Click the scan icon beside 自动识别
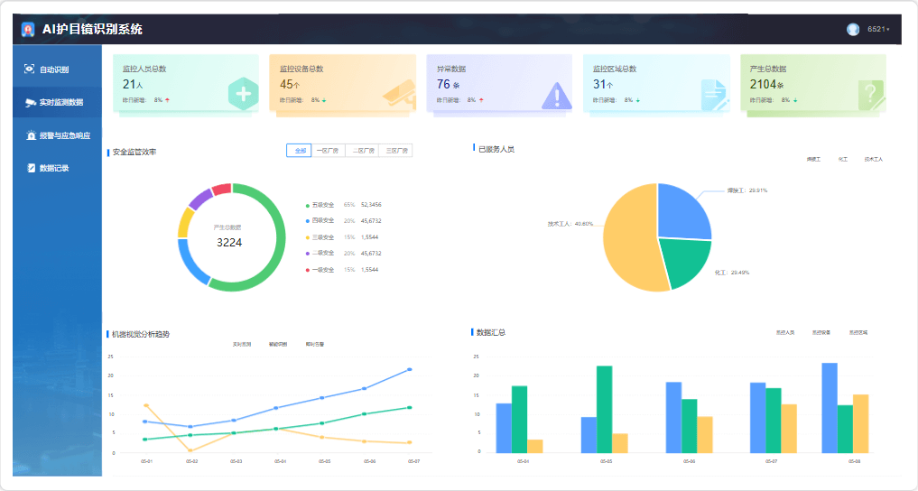The height and width of the screenshot is (491, 918). [30, 69]
